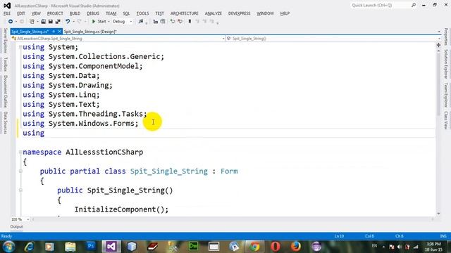Open the Class View side tab
Image resolution: width=451 pixels, height=253 pixels.
[446, 120]
